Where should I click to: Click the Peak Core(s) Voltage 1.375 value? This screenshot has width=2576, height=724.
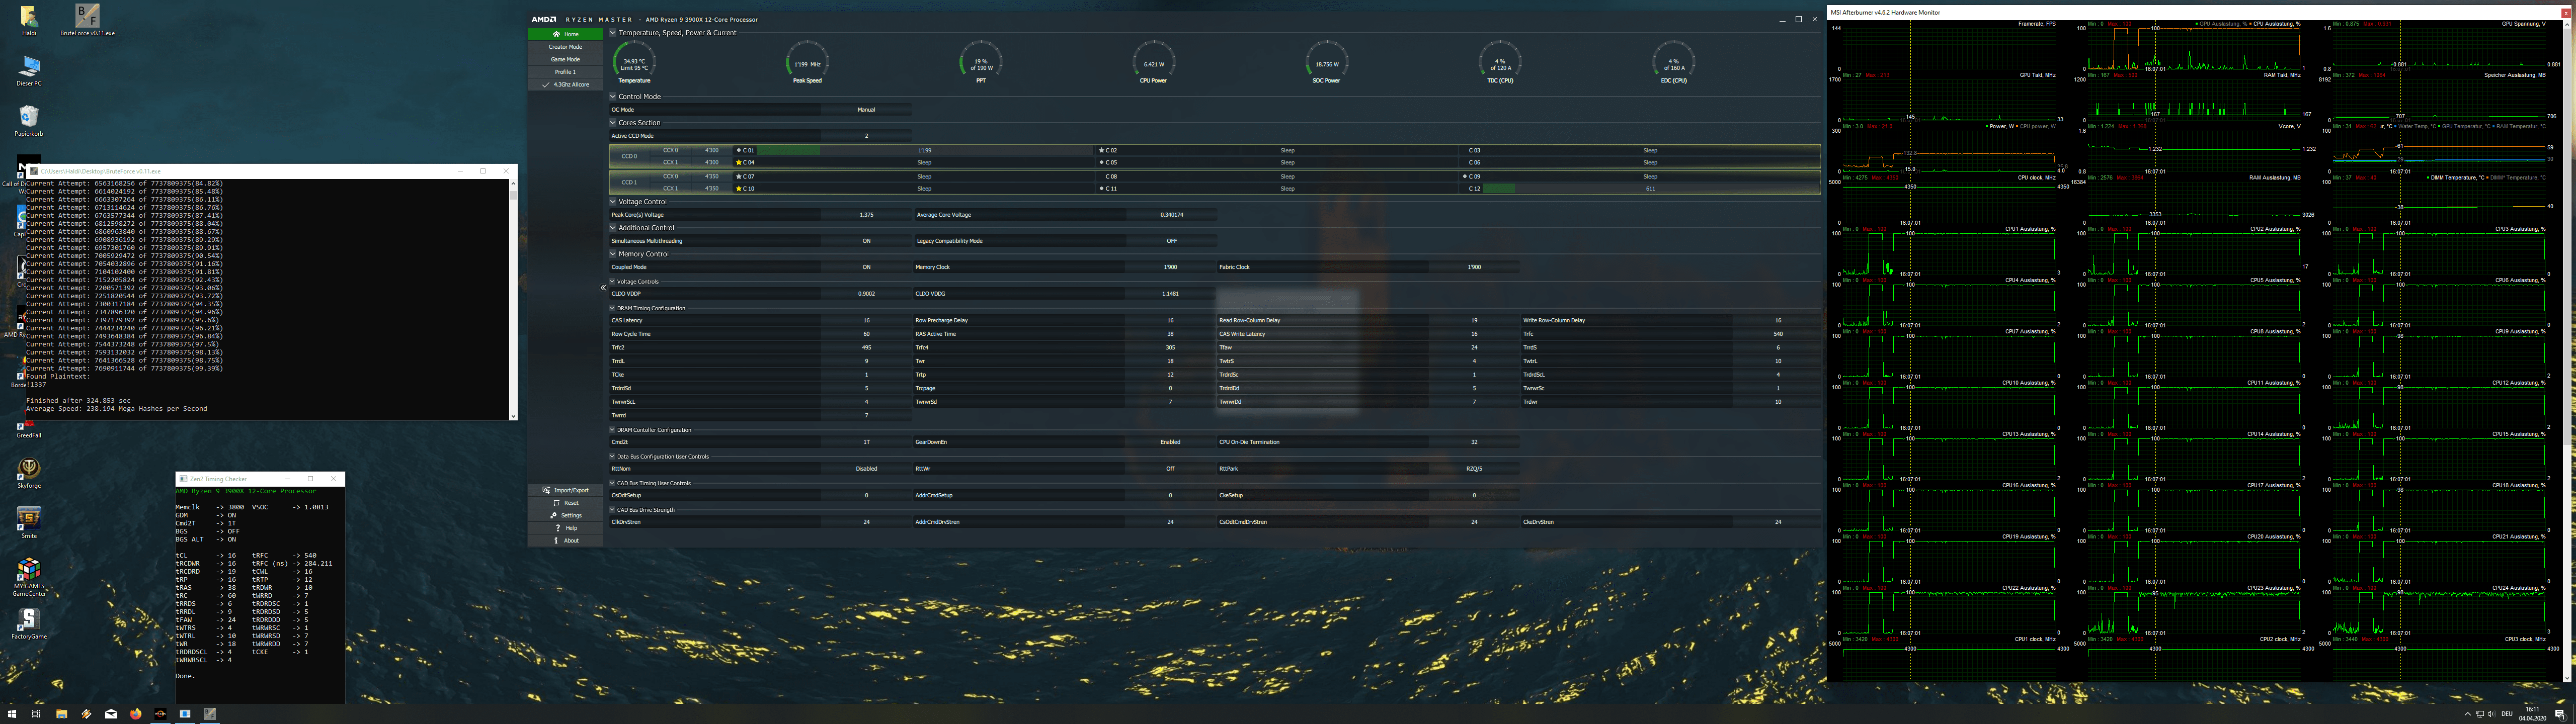tap(866, 215)
